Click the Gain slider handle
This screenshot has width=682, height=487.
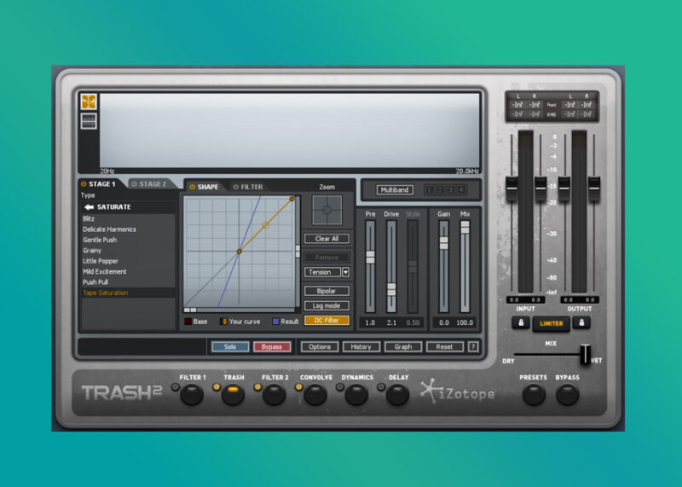[x=443, y=243]
